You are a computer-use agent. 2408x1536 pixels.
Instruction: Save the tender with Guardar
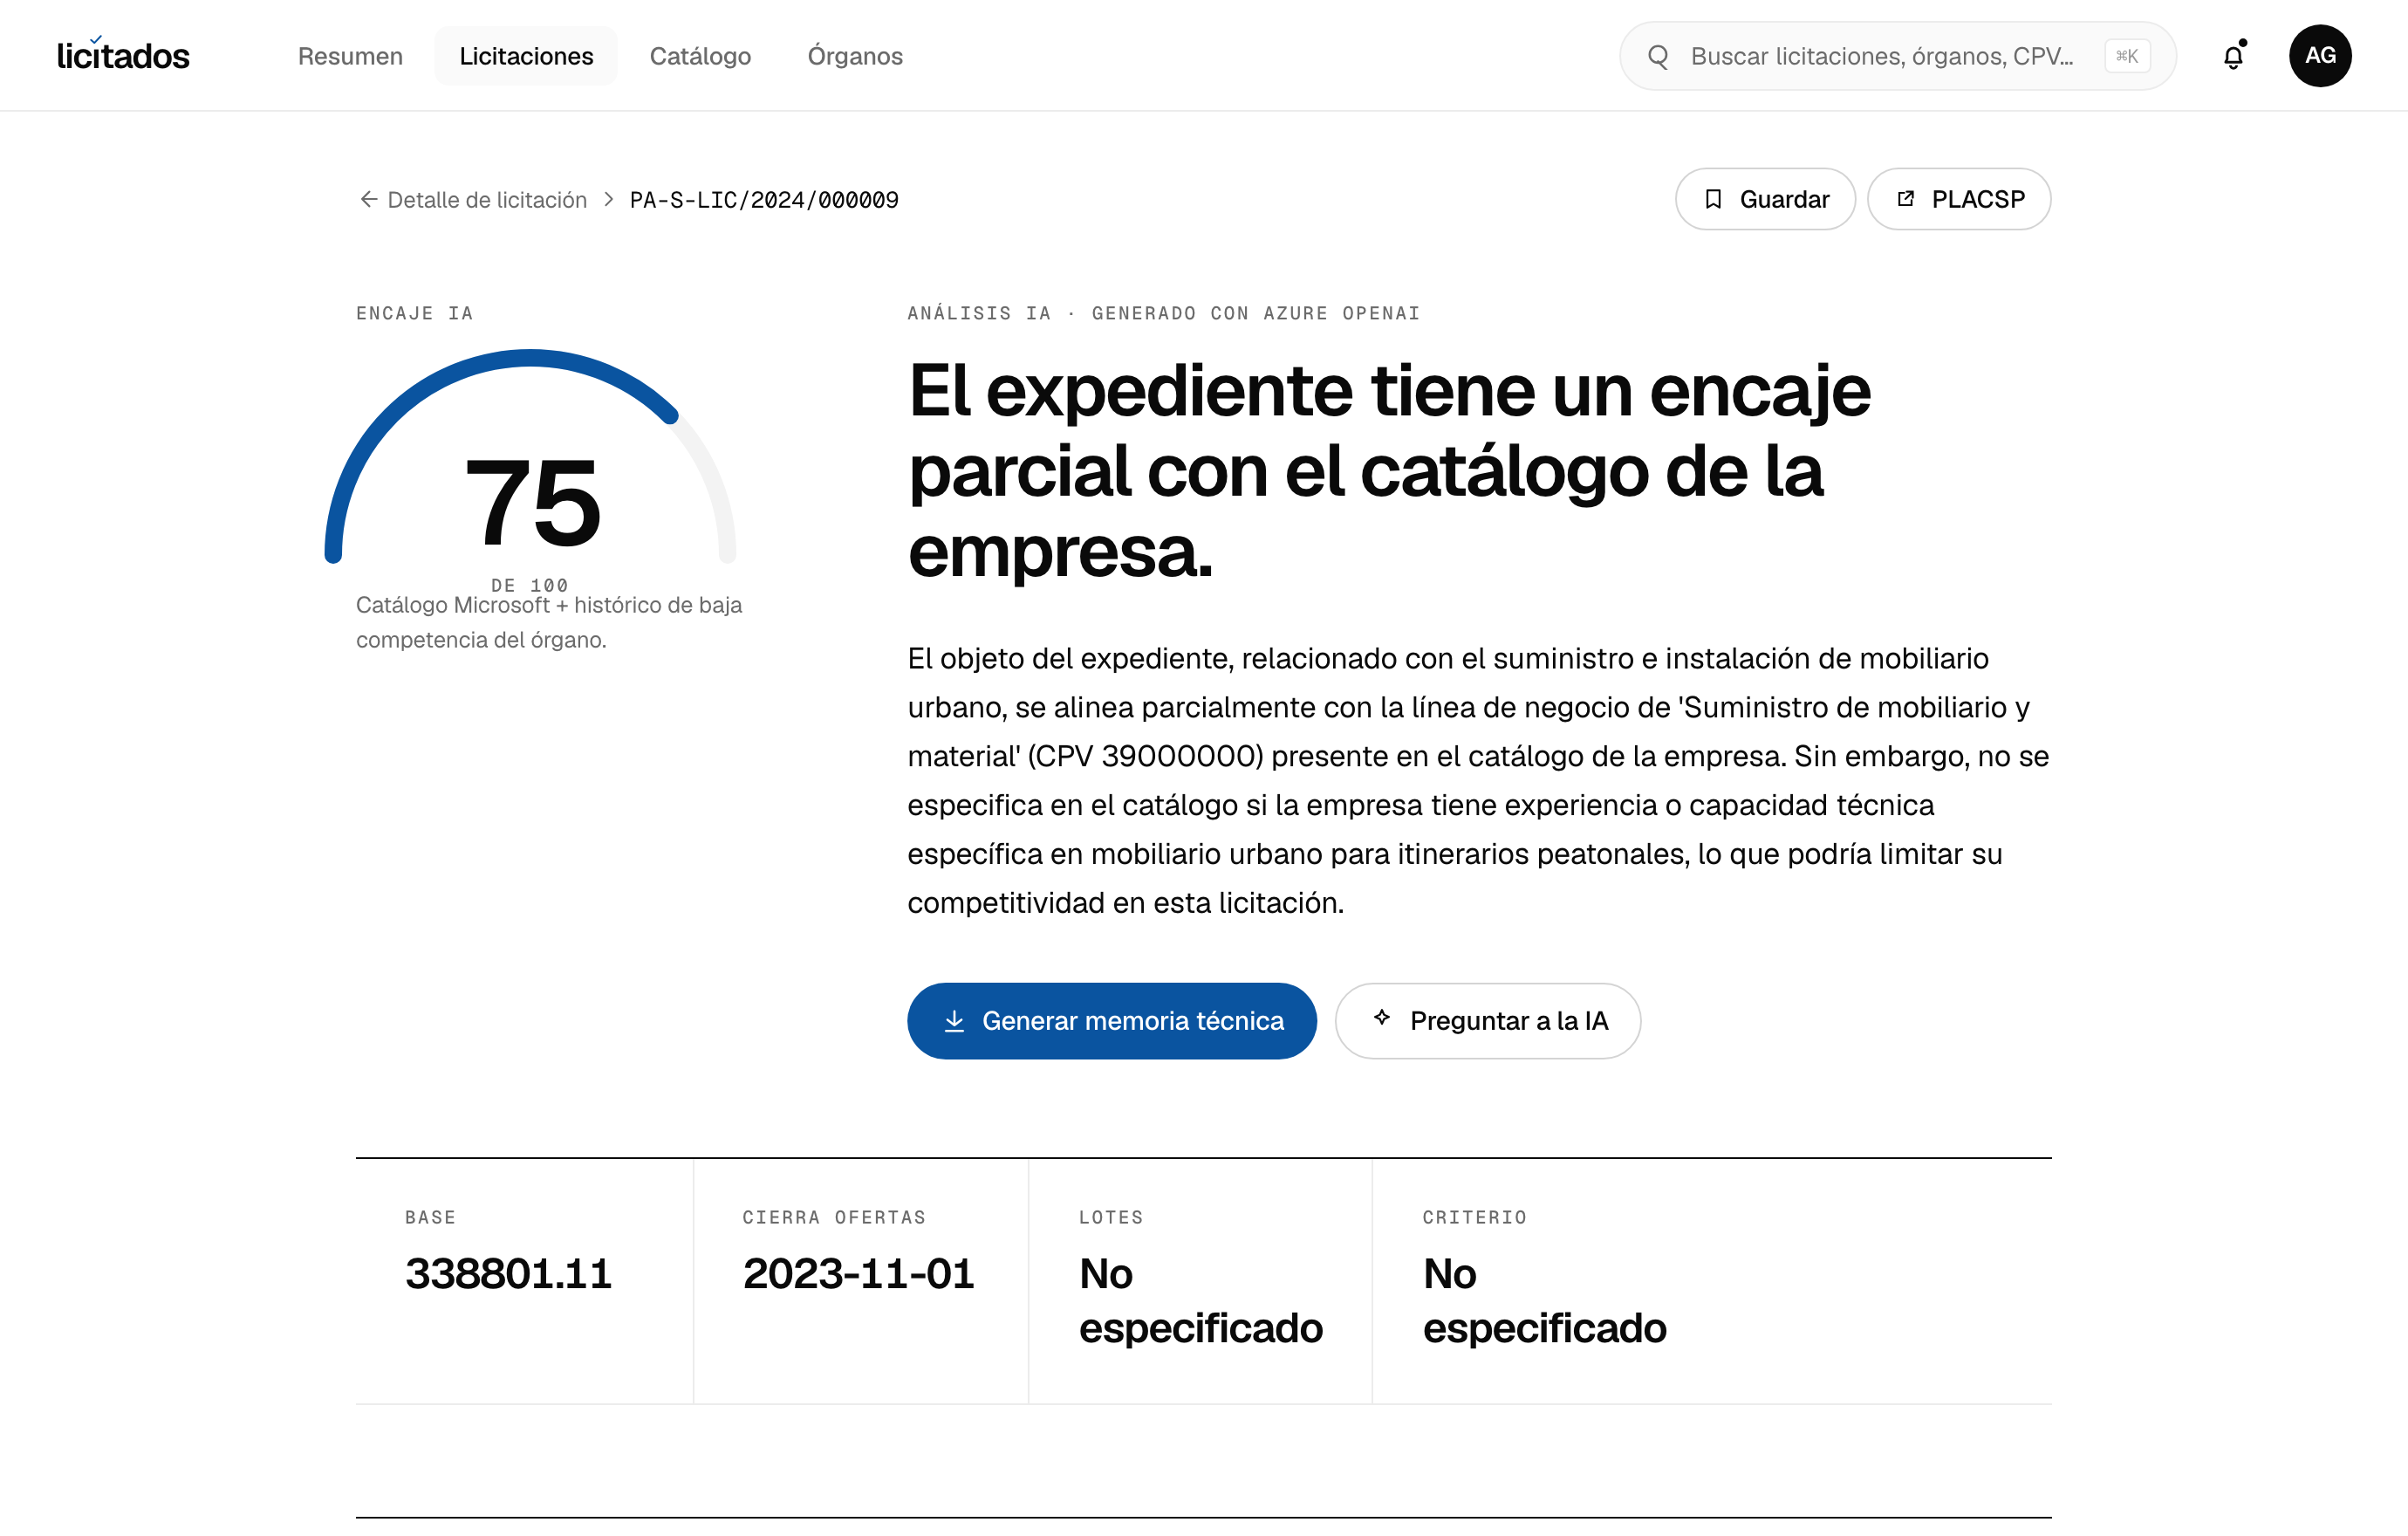tap(1765, 199)
